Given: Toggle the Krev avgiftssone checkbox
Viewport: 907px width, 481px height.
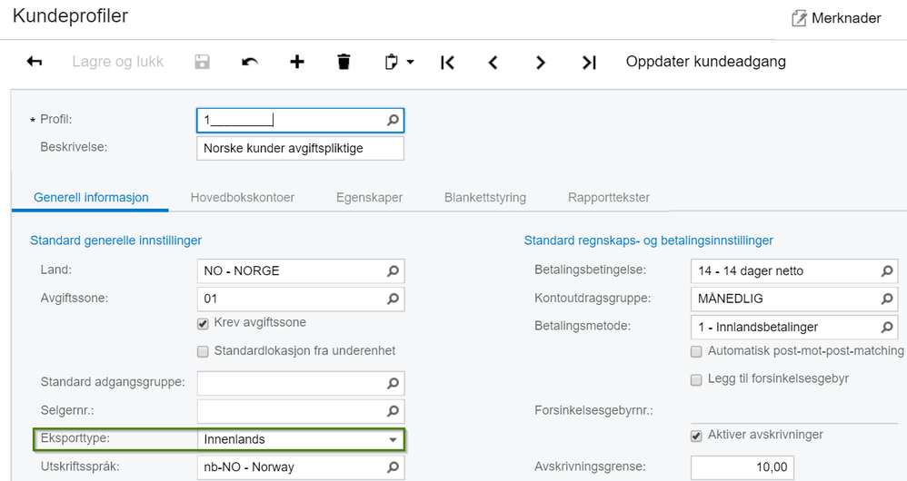Looking at the screenshot, I should click(203, 323).
